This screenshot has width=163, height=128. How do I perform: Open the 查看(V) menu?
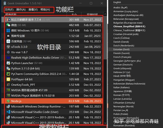pos(33,10)
